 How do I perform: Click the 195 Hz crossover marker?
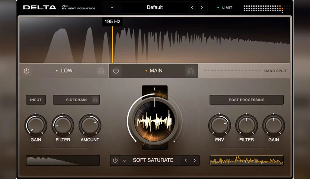(x=112, y=44)
